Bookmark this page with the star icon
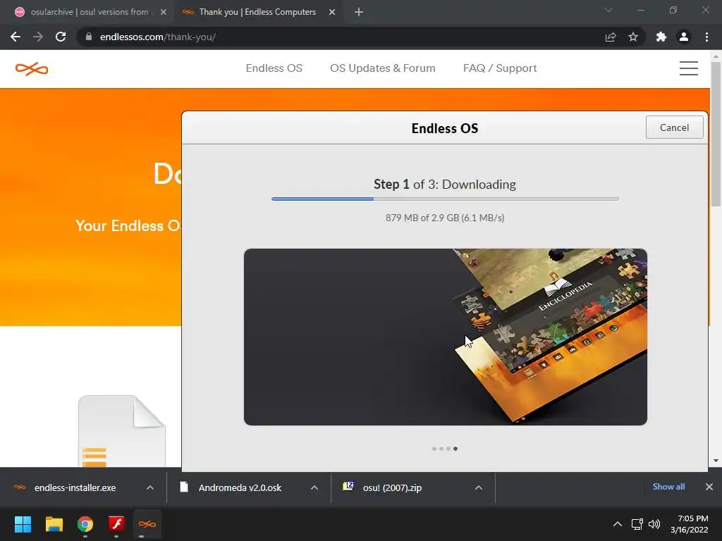The height and width of the screenshot is (541, 722). (633, 37)
